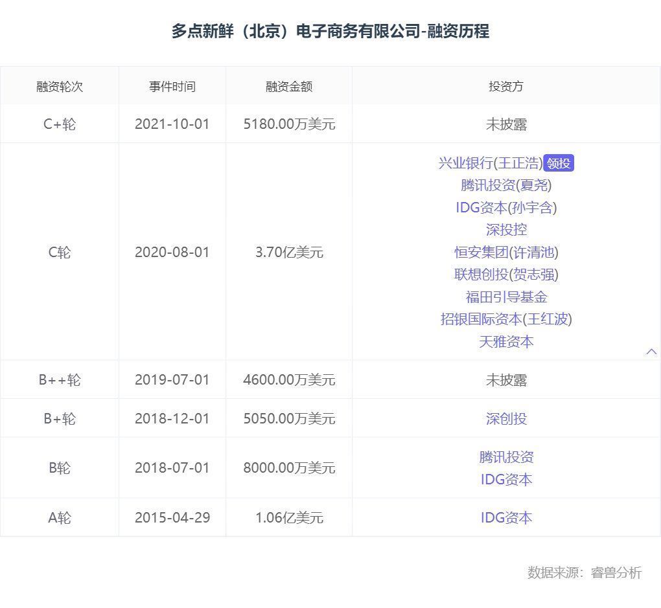Image resolution: width=661 pixels, height=608 pixels.
Task: Click the 融资金额 column header
Action: (289, 86)
